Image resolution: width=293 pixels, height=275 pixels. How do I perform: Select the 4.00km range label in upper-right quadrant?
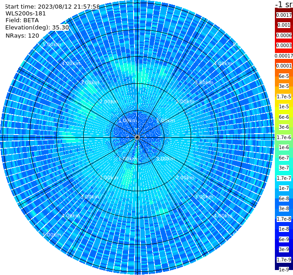pyautogui.click(x=223, y=63)
